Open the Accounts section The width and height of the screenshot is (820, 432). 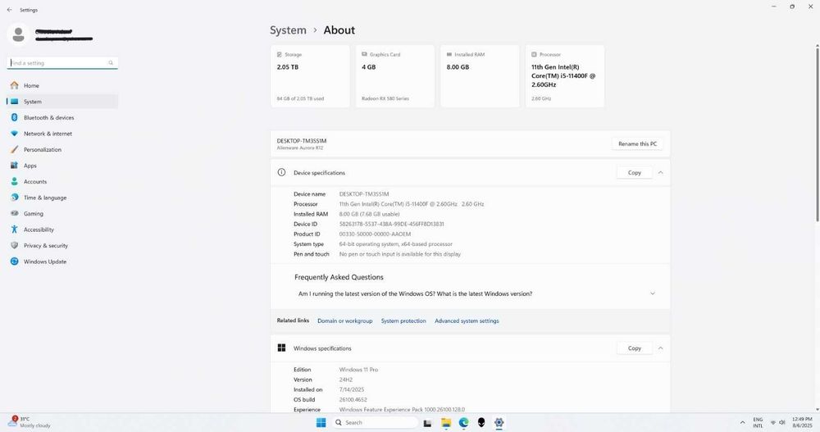pyautogui.click(x=62, y=181)
